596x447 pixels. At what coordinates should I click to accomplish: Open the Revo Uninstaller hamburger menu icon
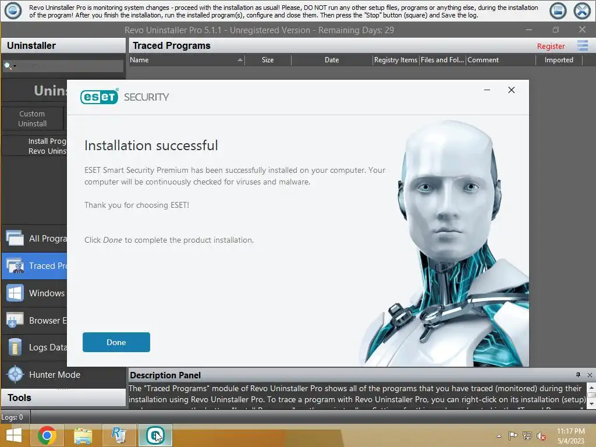582,45
